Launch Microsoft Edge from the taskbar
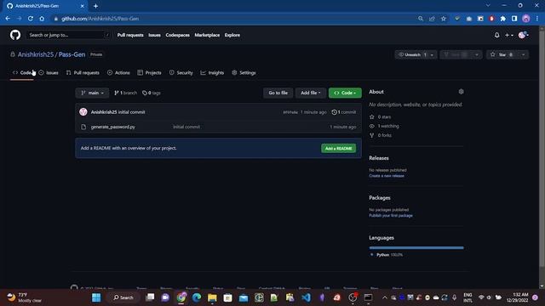Screen dimensions: 545x306 click(x=197, y=297)
